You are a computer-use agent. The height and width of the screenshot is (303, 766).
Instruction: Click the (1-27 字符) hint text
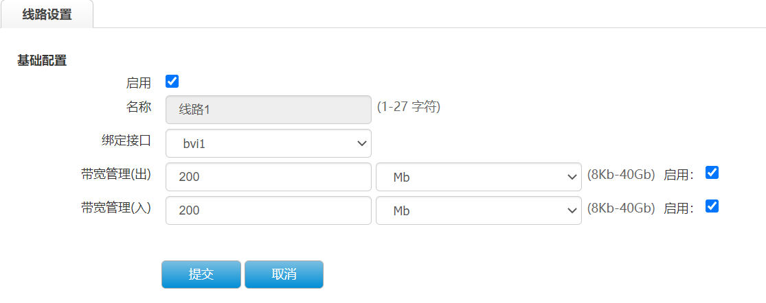(409, 107)
